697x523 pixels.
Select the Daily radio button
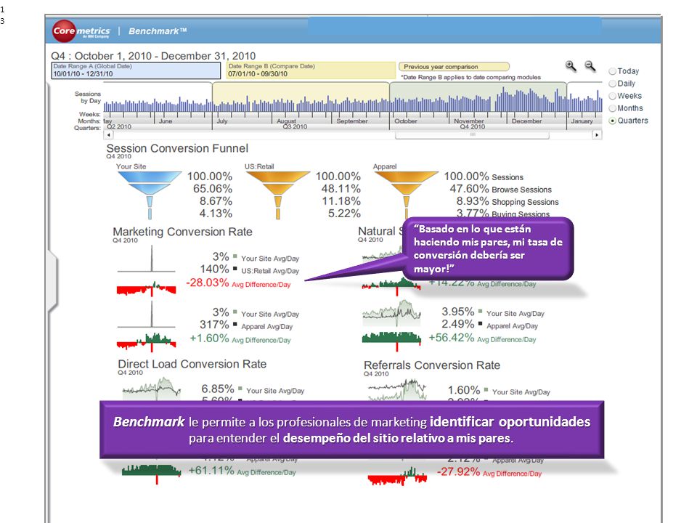[x=613, y=84]
